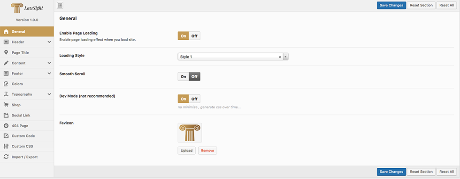This screenshot has width=460, height=179.
Task: Click the Enable page loading effect description
Action: 98,39
